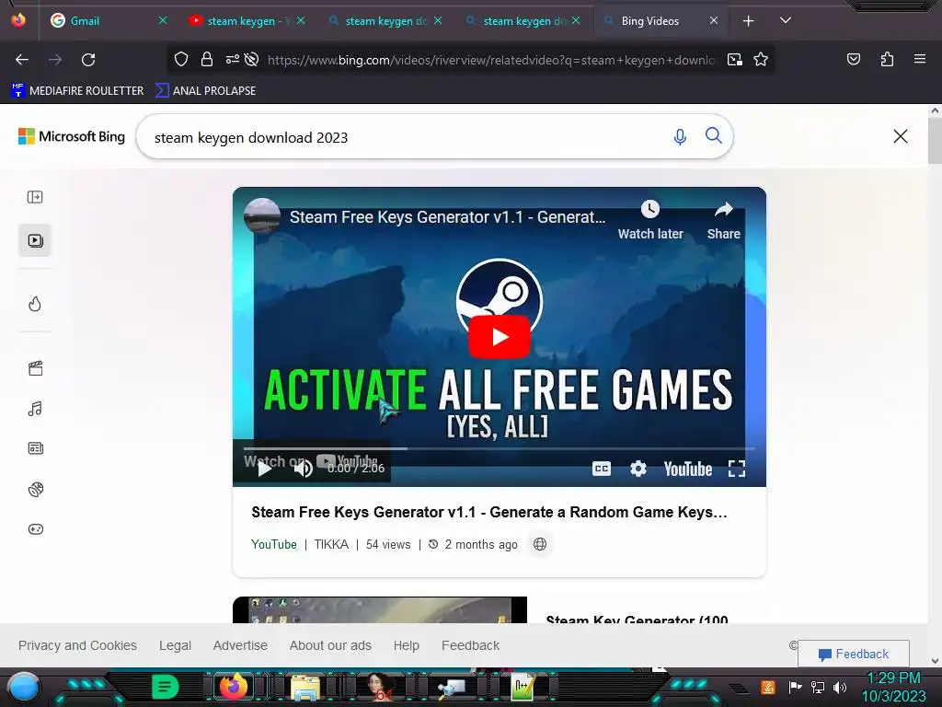Submit search with magnifier icon
Screen dimensions: 942x707
point(713,135)
